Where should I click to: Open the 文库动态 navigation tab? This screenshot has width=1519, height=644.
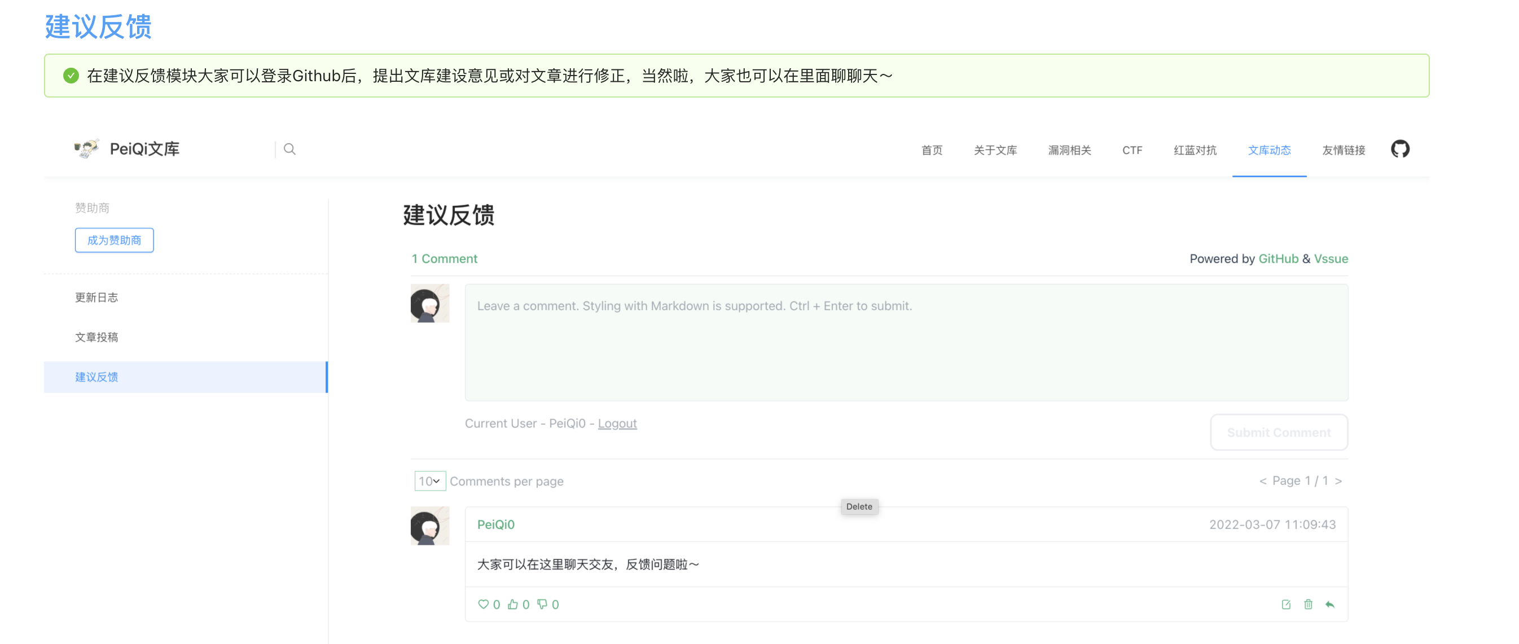point(1269,150)
